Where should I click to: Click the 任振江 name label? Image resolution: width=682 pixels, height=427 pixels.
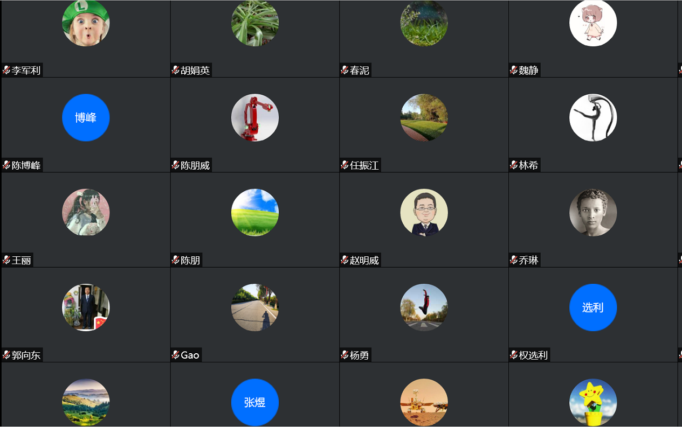(x=364, y=165)
